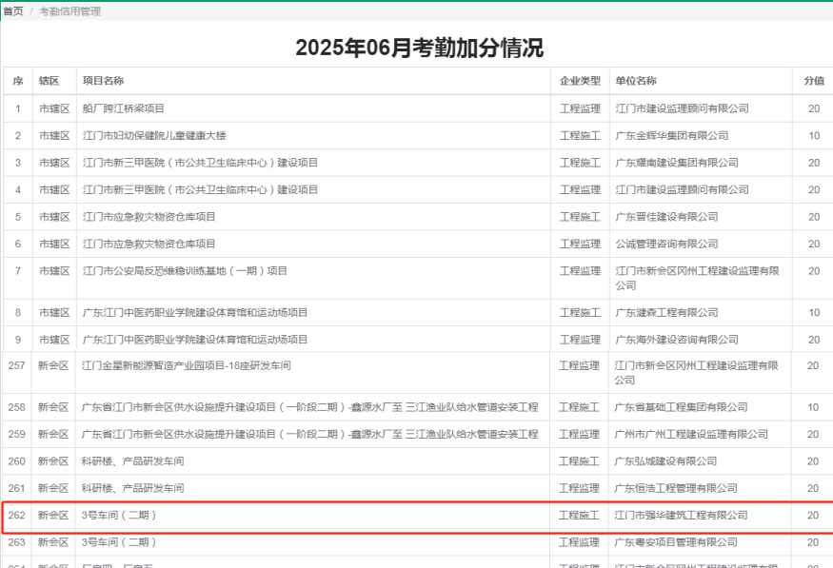Click the page title 2025年06月考勤加分情况
This screenshot has width=833, height=568.
419,48
